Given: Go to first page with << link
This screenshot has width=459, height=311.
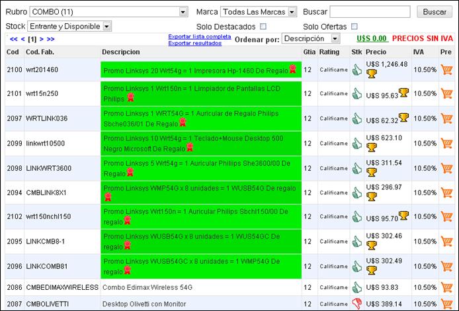Looking at the screenshot, I should 13,39.
